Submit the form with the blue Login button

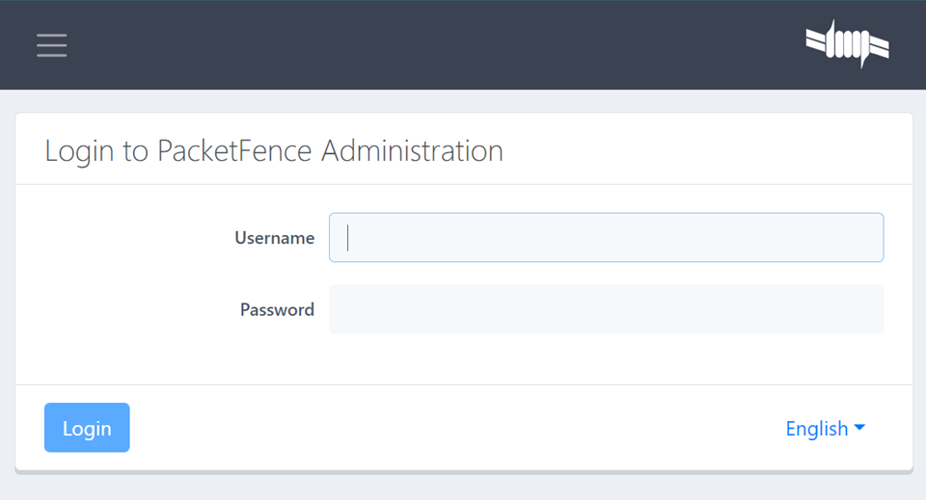[x=87, y=428]
